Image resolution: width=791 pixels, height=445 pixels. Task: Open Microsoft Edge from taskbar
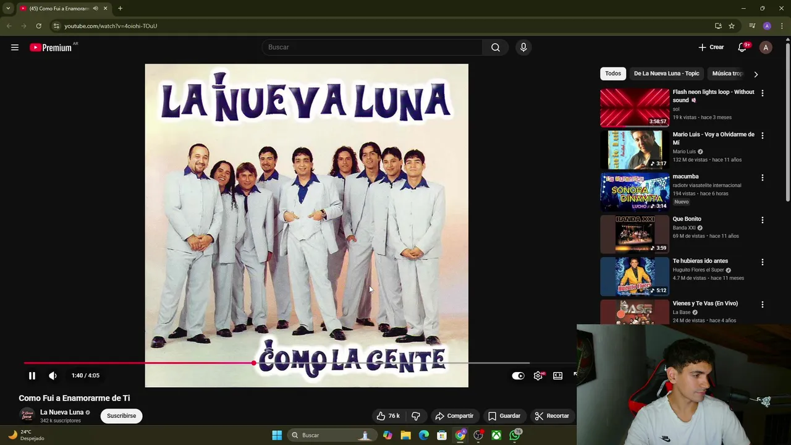coord(423,435)
